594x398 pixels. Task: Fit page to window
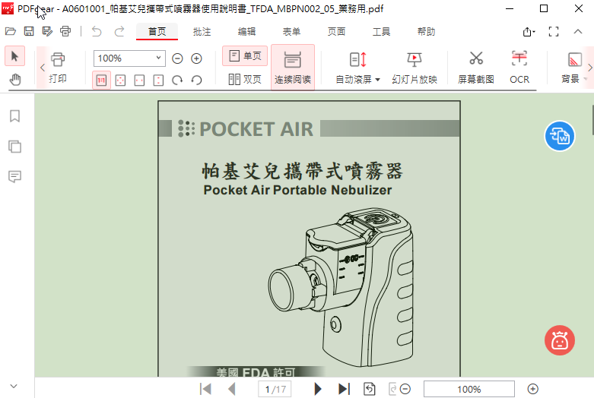pyautogui.click(x=120, y=81)
